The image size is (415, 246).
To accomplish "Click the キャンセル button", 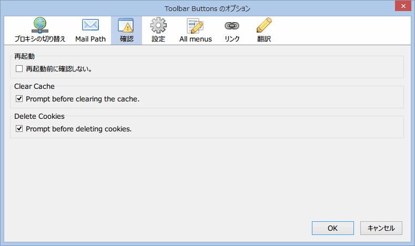I will (381, 228).
